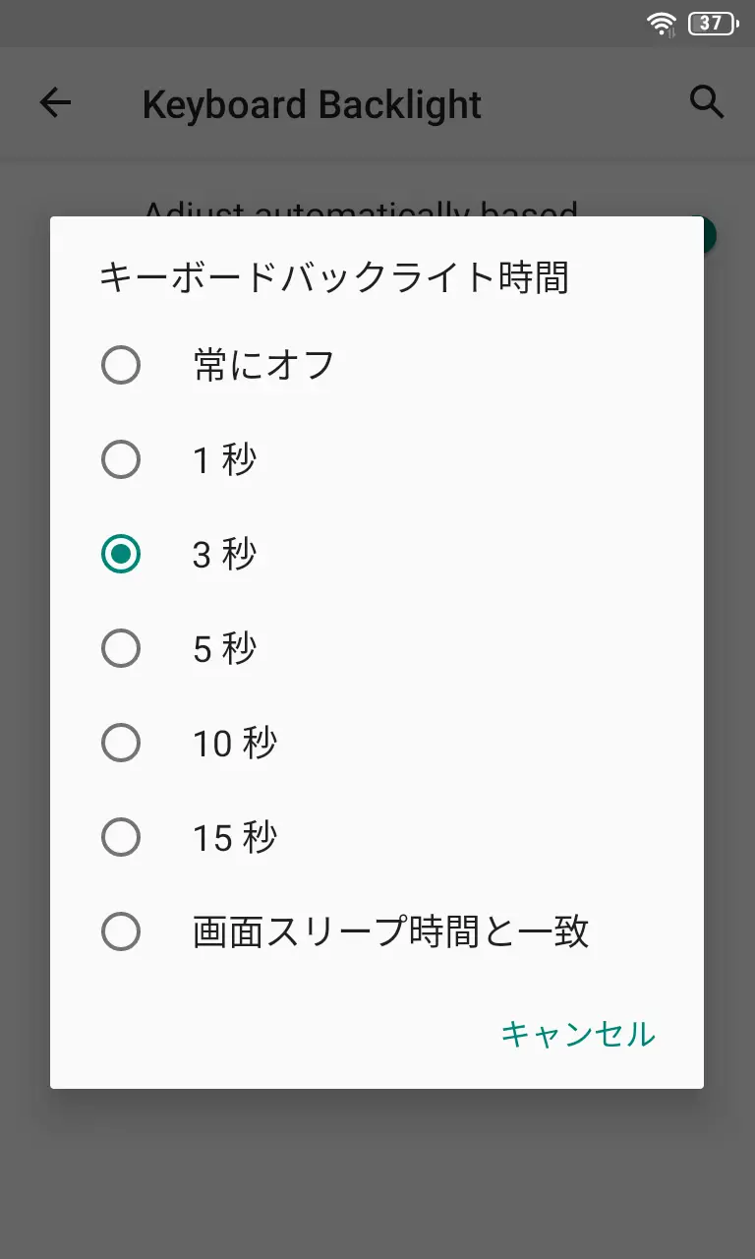This screenshot has width=755, height=1259.
Task: Tap the dimmed area below the dialog
Action: point(377,1170)
